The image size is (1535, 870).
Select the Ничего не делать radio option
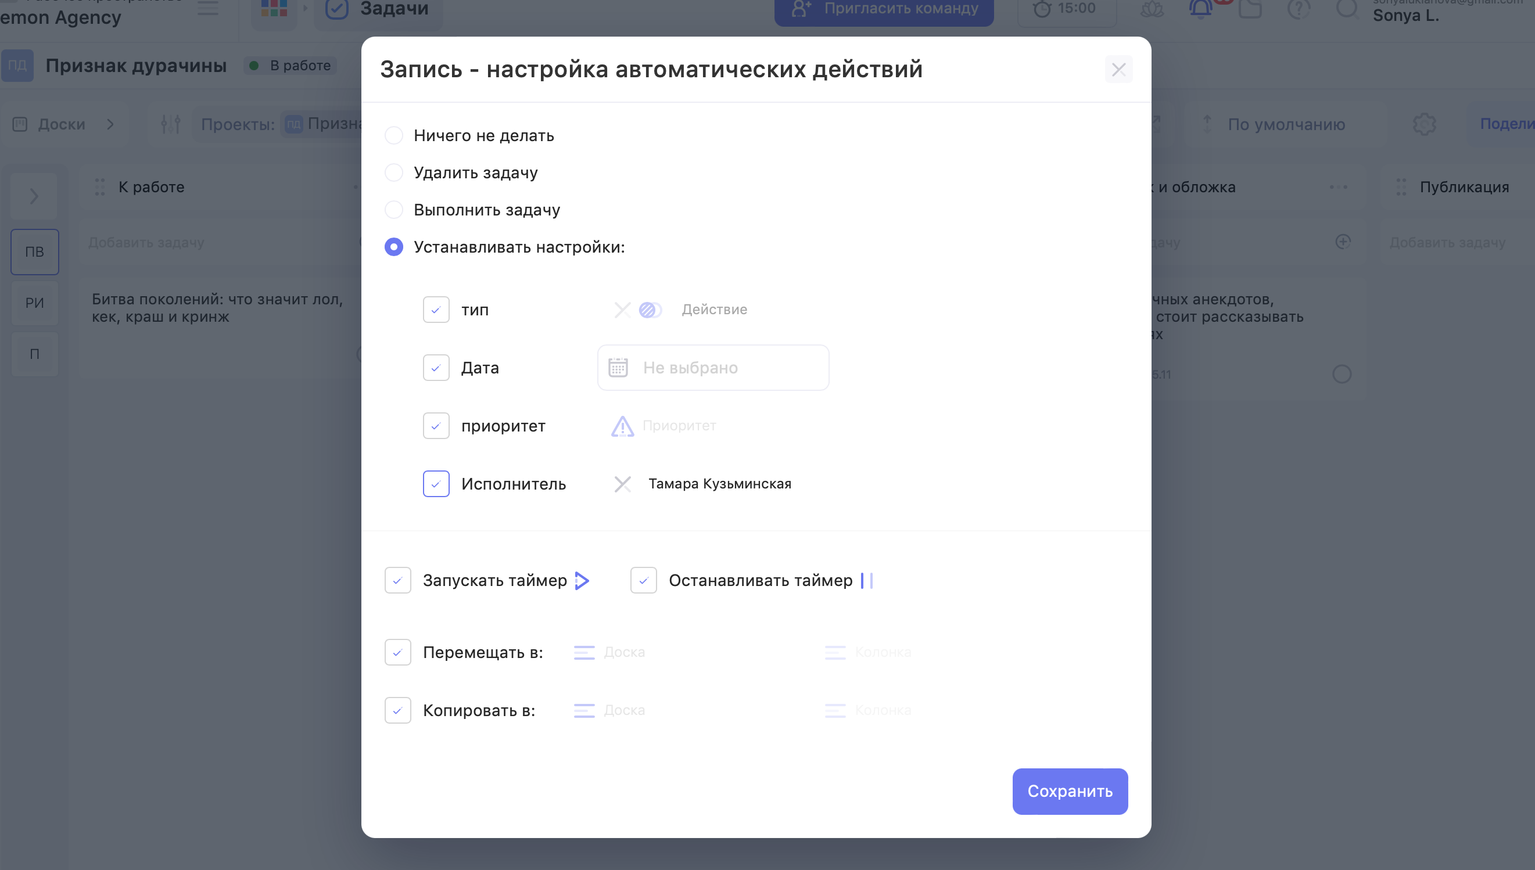click(x=394, y=136)
